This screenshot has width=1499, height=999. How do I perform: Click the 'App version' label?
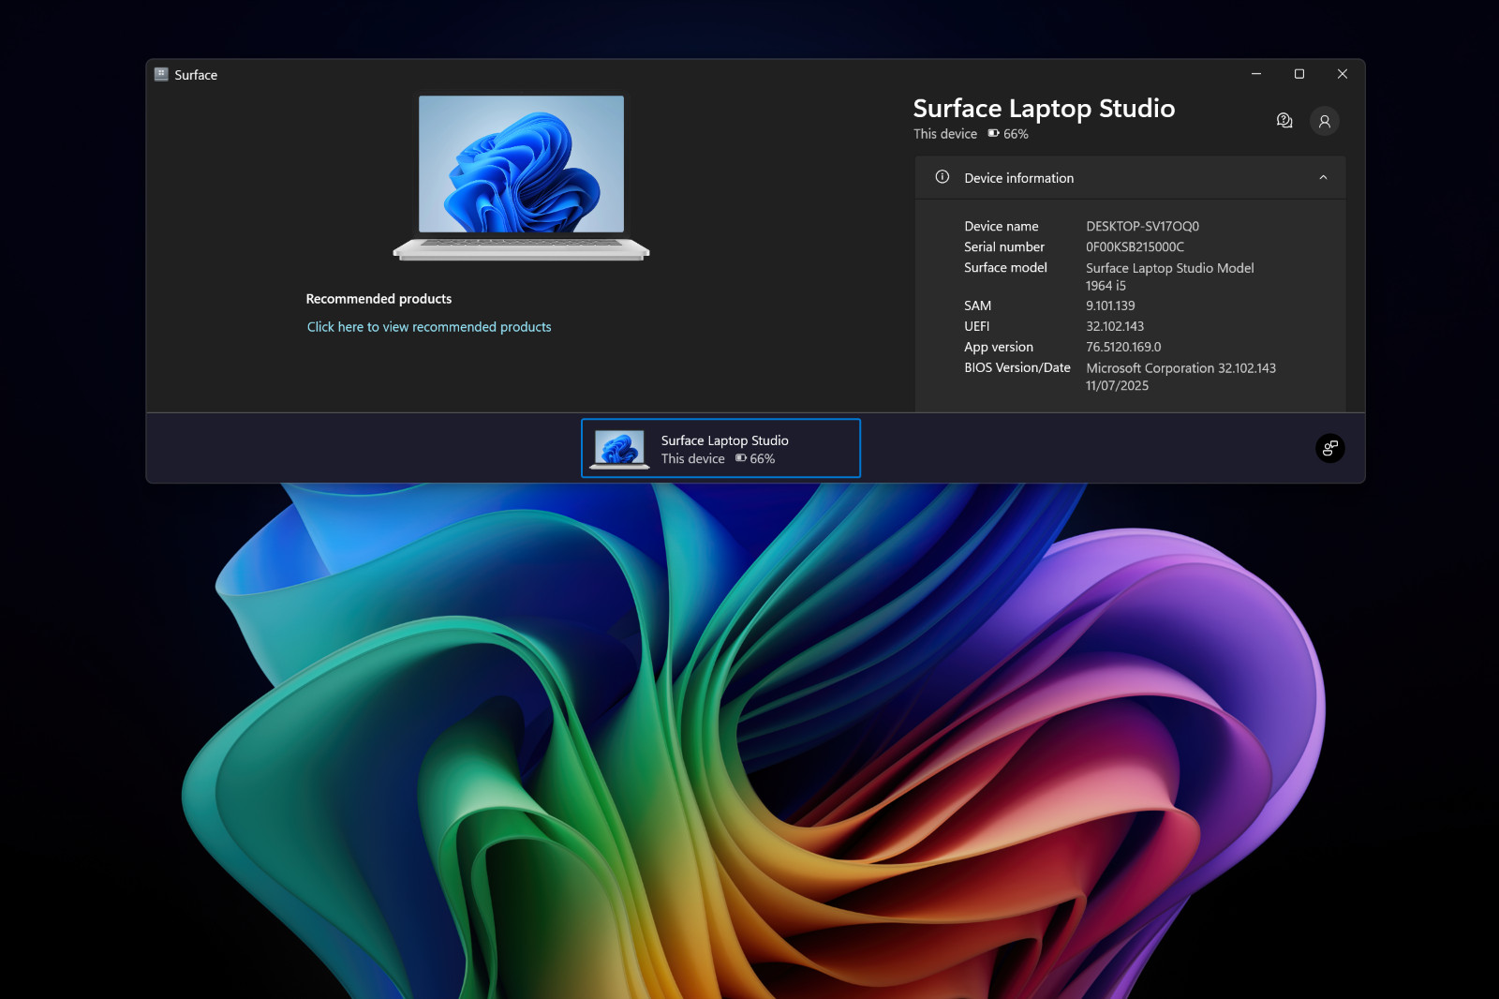point(999,347)
